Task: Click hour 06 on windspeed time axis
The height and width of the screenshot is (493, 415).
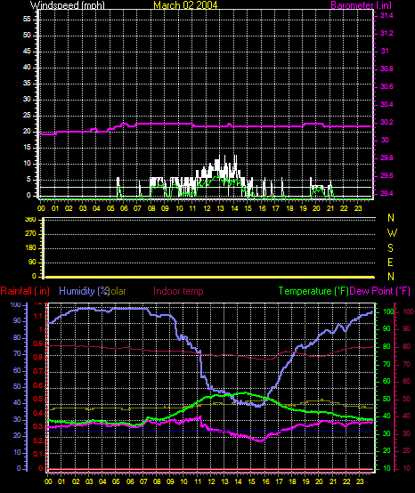Action: tap(124, 208)
